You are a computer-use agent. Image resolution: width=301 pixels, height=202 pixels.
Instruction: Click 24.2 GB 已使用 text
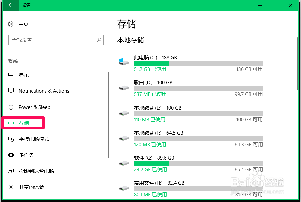(150, 170)
